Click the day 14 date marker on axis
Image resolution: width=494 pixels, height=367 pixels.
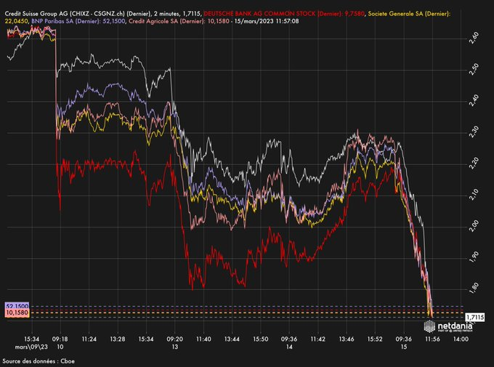point(289,347)
